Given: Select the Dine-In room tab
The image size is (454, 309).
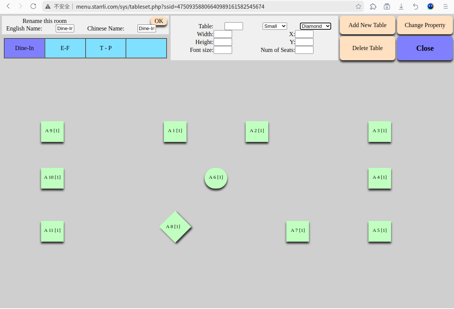Looking at the screenshot, I should 24,48.
